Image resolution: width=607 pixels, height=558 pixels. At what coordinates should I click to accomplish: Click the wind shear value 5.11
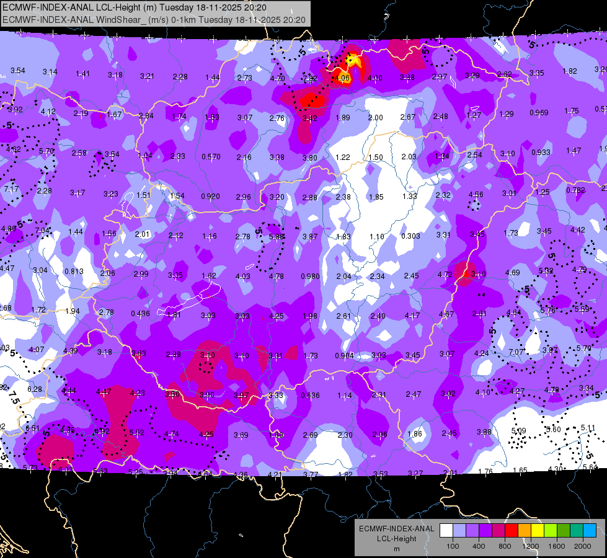point(588,428)
